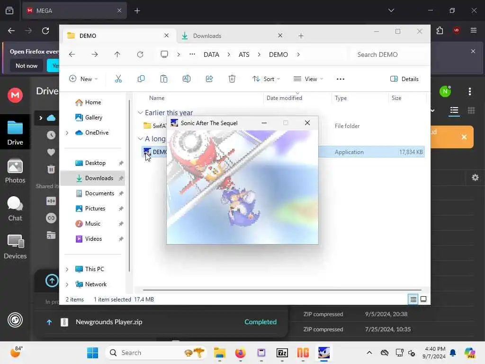
Task: Switch to large thumbnails view in Explorer status bar
Action: [423, 300]
